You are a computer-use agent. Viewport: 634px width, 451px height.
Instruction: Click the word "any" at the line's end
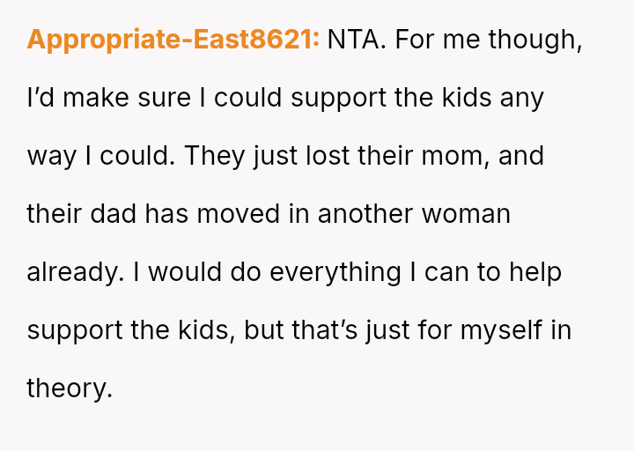[521, 98]
